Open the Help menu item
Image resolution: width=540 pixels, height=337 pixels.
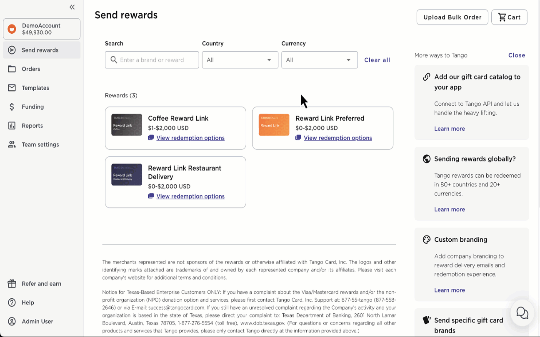point(42,302)
